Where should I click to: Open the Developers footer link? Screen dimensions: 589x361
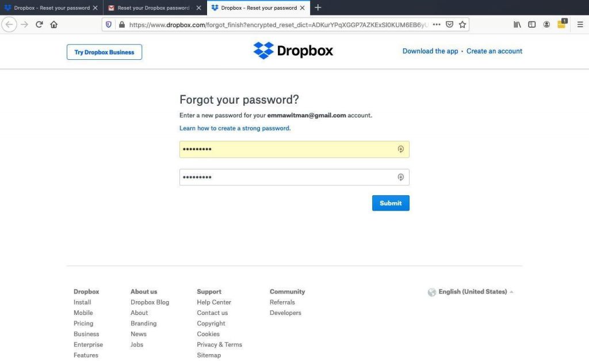coord(285,313)
